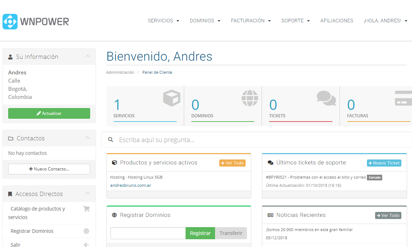
Task: Open the Soporte menu
Action: point(295,21)
